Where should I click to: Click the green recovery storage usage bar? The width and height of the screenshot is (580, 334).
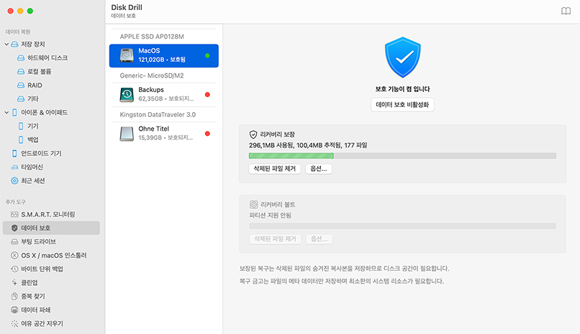click(291, 156)
